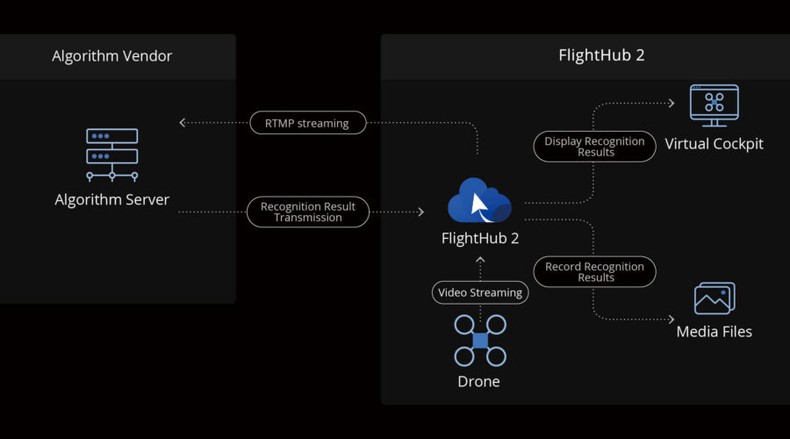Select the Algorithm Vendor panel header
790x439 pixels.
pos(112,56)
